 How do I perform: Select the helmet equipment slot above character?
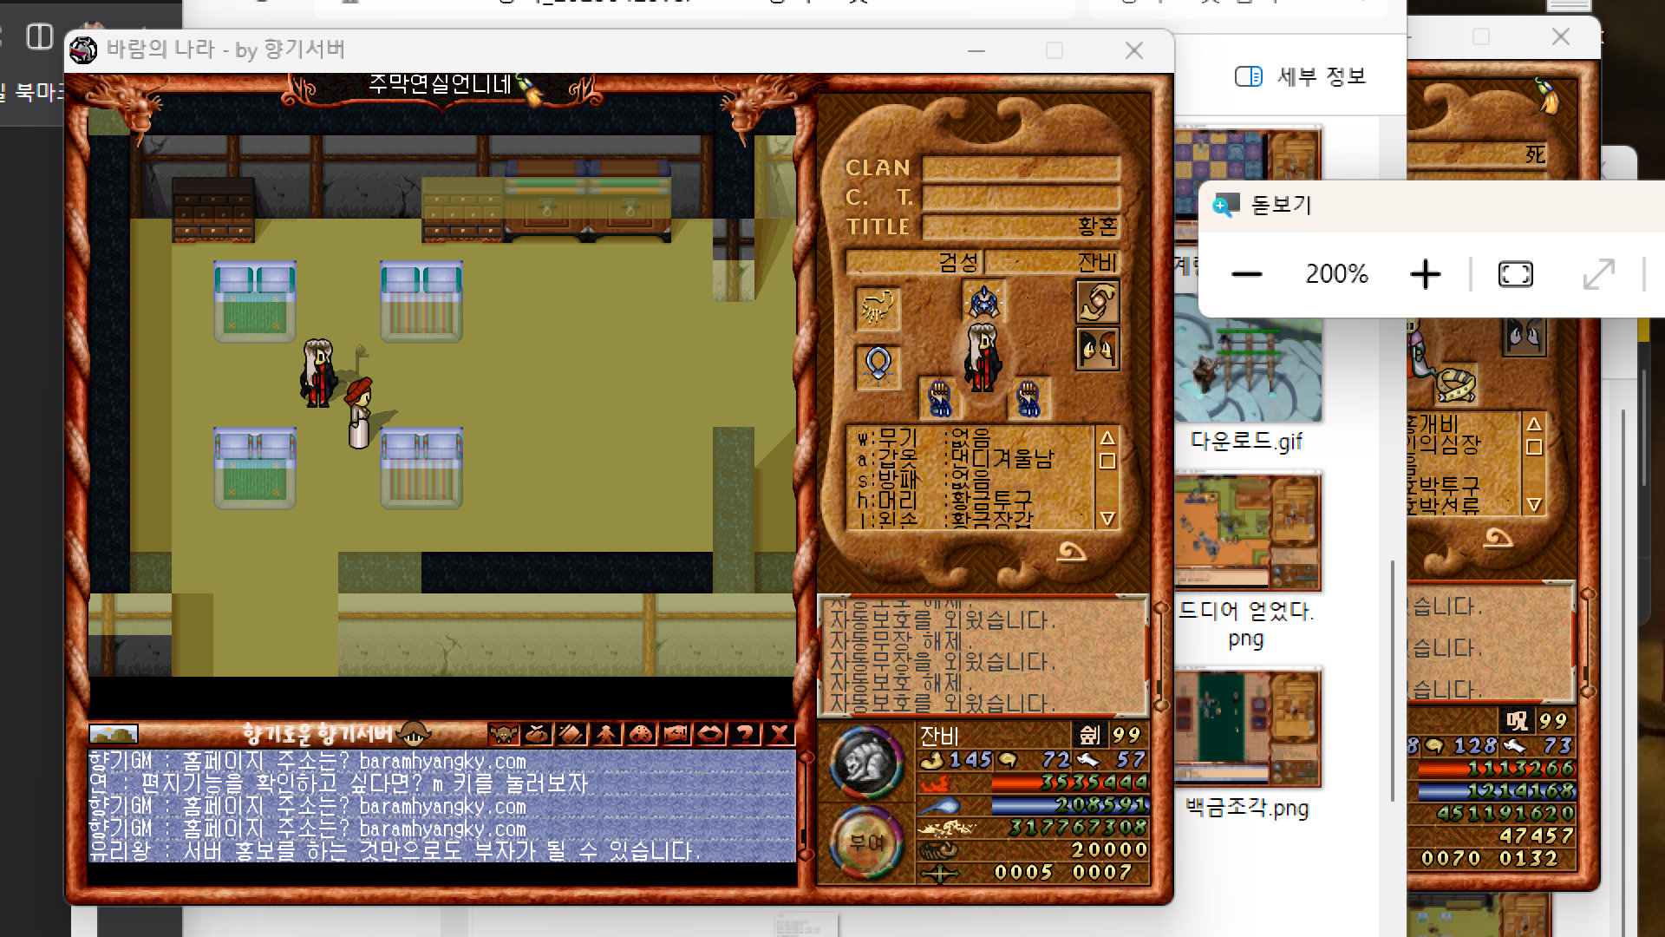coord(983,303)
